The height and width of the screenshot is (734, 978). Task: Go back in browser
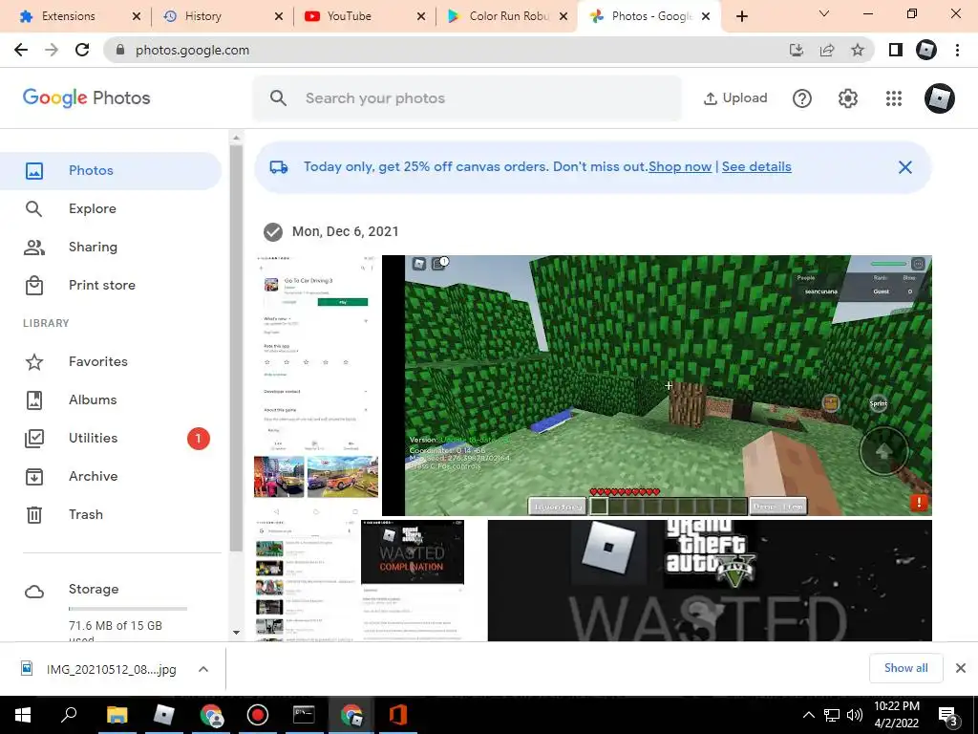point(21,50)
